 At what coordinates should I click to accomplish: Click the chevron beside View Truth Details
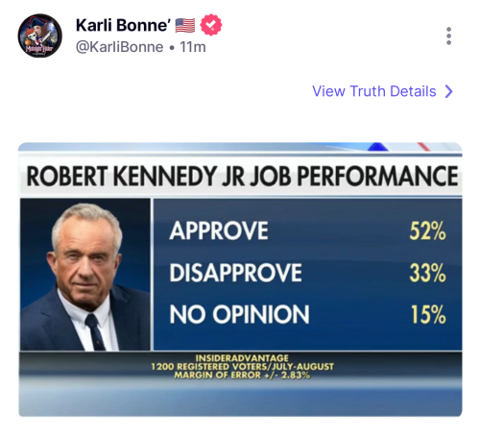point(449,91)
